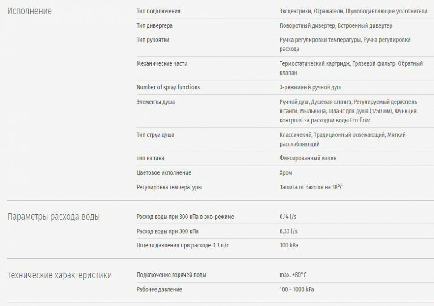Image resolution: width=434 pixels, height=306 pixels.
Task: Click the "0.33 l/s" water flow value
Action: click(288, 231)
